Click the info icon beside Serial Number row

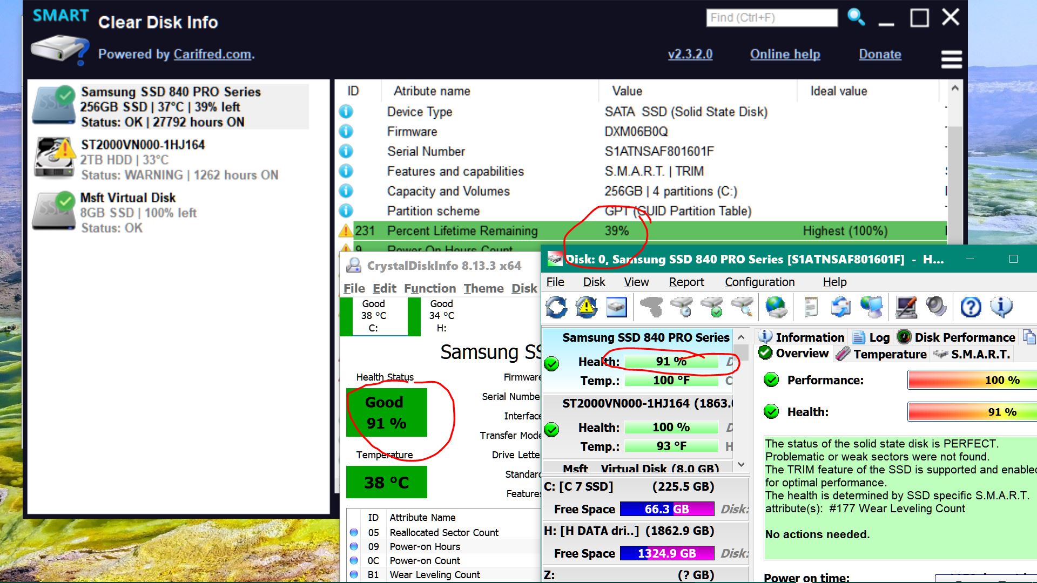pos(346,151)
